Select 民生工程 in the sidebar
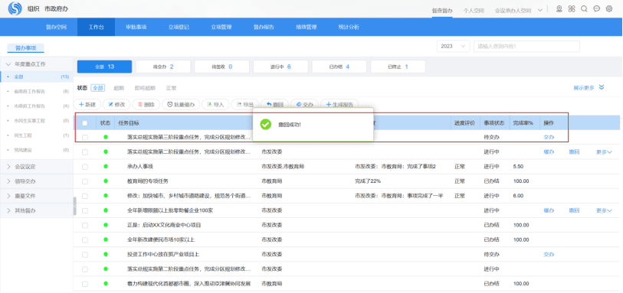The width and height of the screenshot is (623, 293). point(23,135)
